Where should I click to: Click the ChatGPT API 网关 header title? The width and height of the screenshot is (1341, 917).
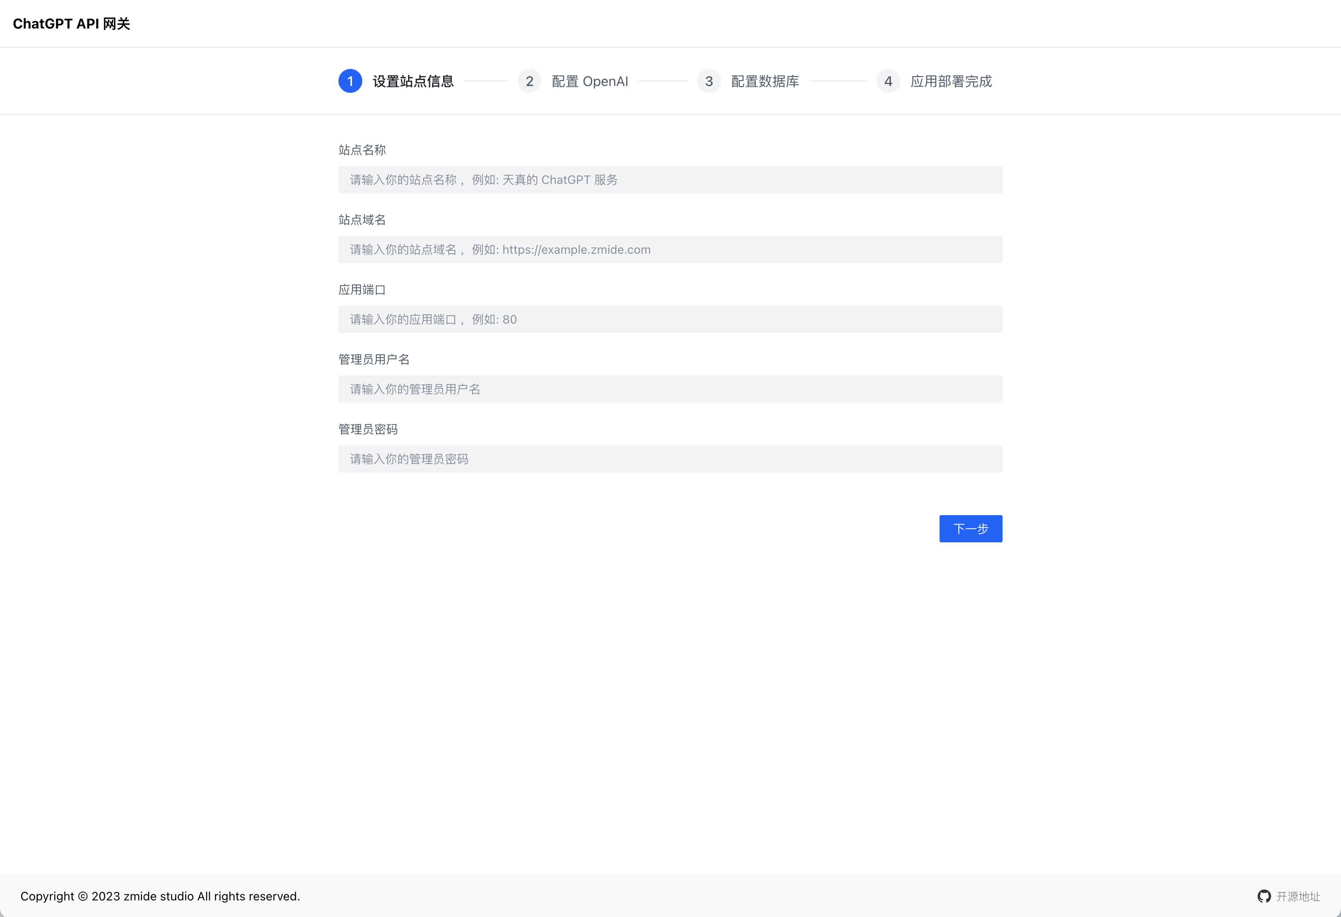(x=72, y=24)
